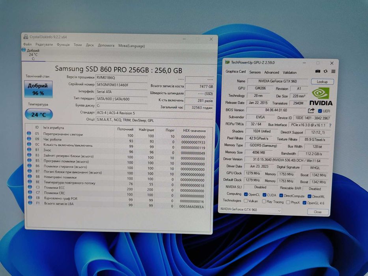368x276 pixels.
Task: Click the Ім'я атрибута column header
Action: pos(54,128)
